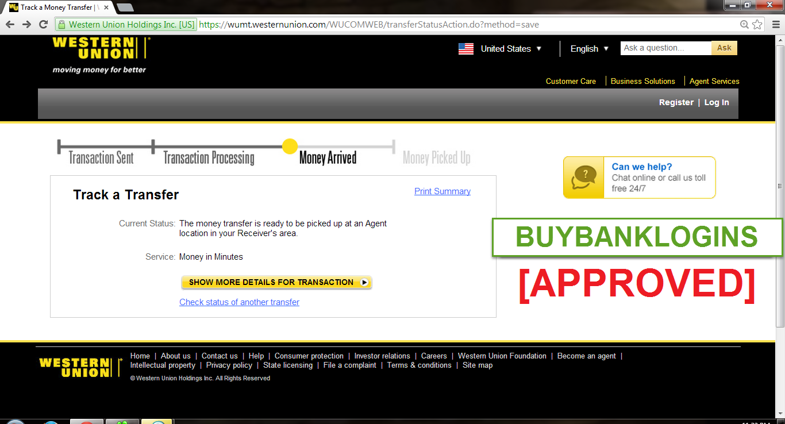
Task: Open footer Contact us link
Action: [220, 356]
